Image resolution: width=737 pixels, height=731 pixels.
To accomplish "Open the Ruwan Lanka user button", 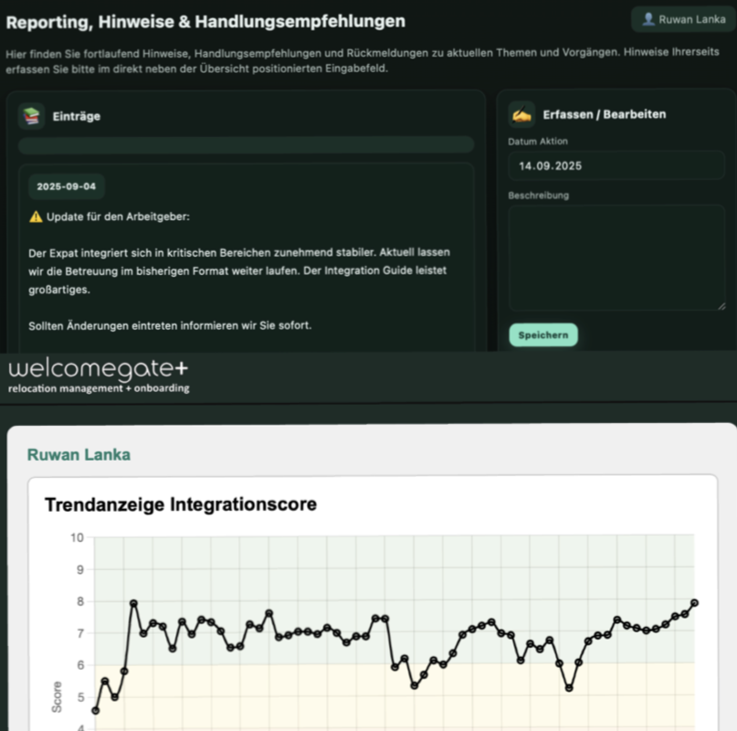I will click(683, 19).
